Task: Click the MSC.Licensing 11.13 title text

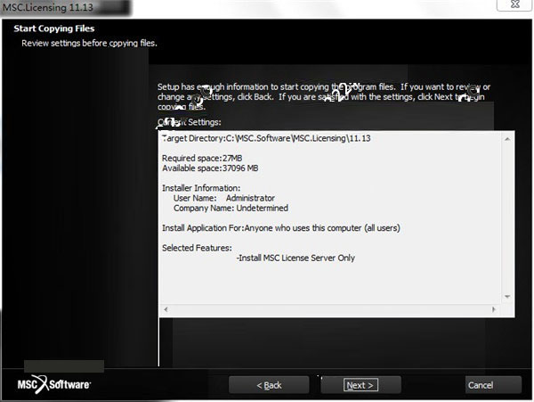Action: pyautogui.click(x=48, y=7)
